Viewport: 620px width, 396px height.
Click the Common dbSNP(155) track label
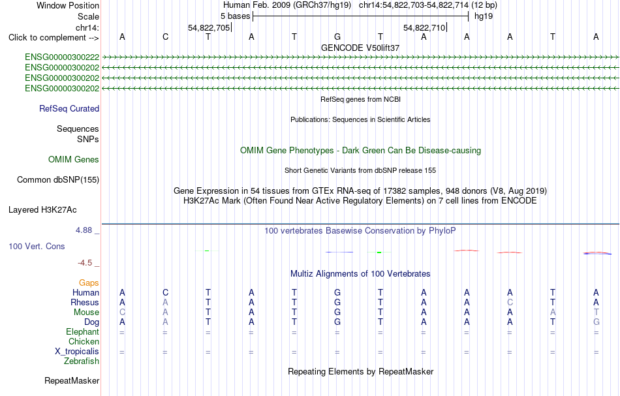pyautogui.click(x=58, y=180)
